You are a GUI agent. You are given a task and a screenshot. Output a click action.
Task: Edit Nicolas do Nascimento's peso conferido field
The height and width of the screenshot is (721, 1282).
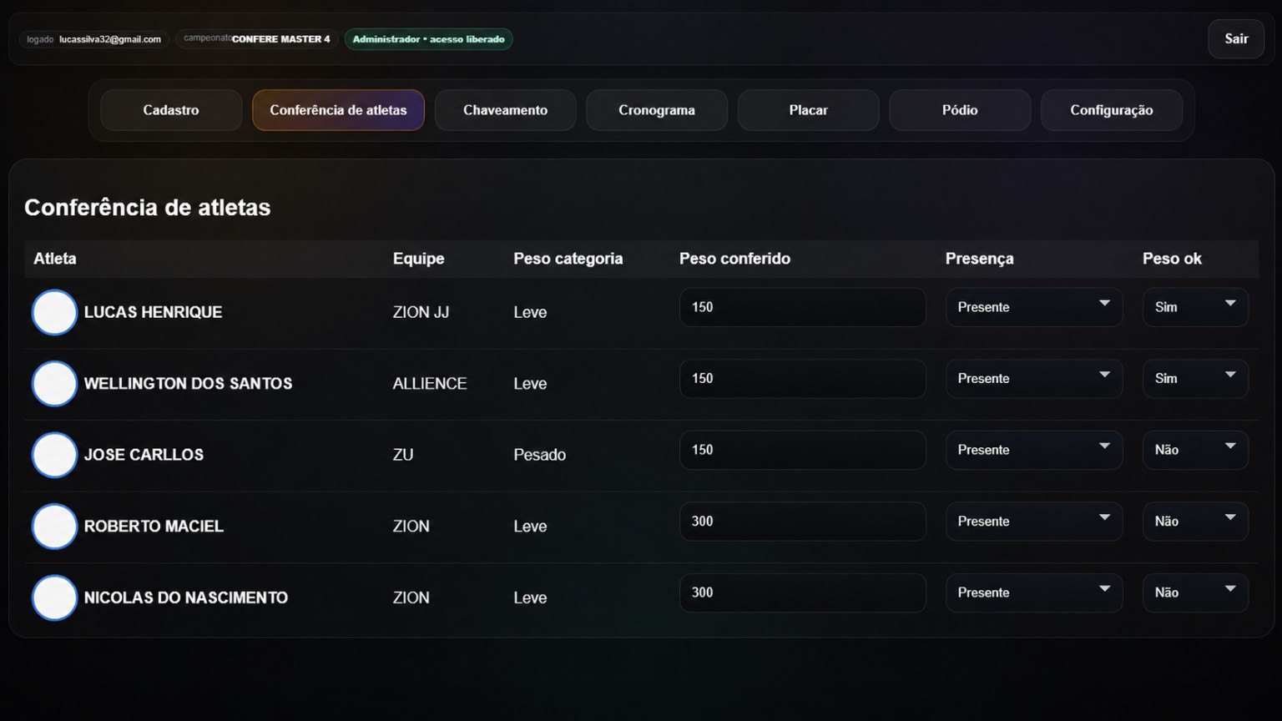803,592
